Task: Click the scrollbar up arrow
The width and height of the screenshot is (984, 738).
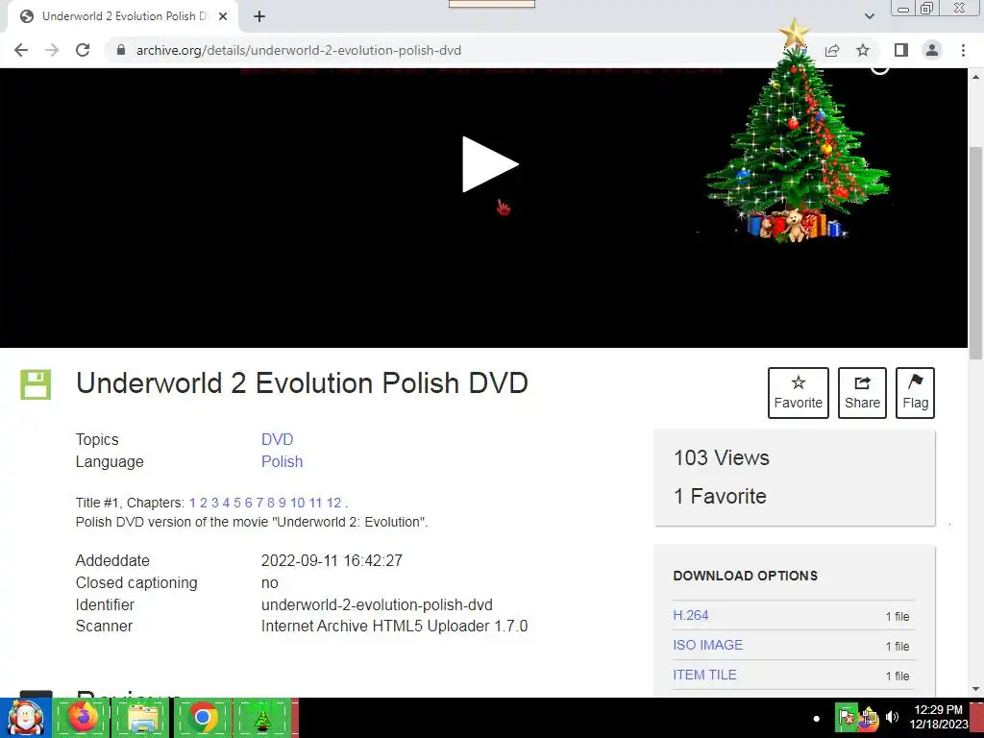Action: 976,77
